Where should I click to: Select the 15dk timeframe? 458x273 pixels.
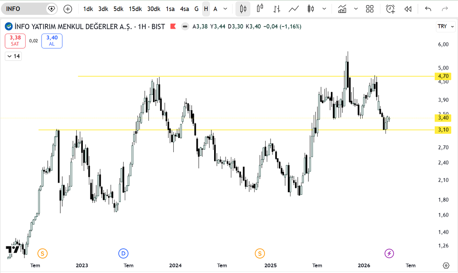click(135, 9)
